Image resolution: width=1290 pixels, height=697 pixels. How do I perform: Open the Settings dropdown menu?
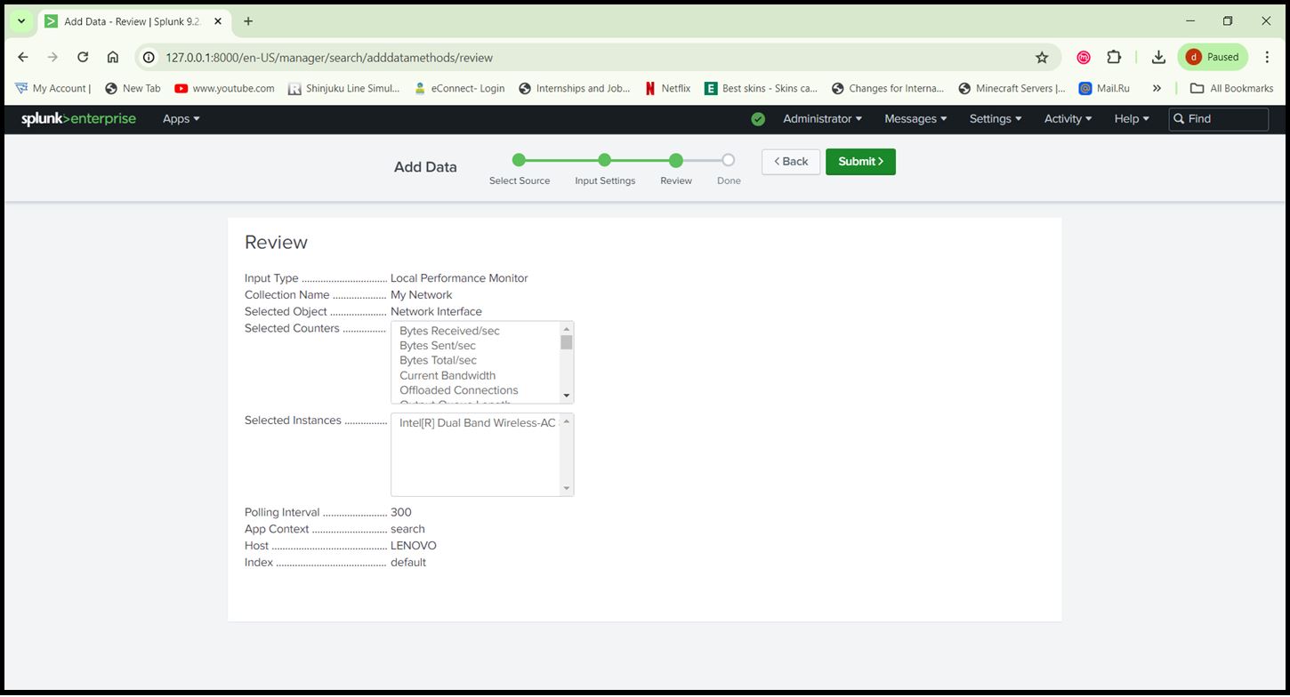(994, 118)
